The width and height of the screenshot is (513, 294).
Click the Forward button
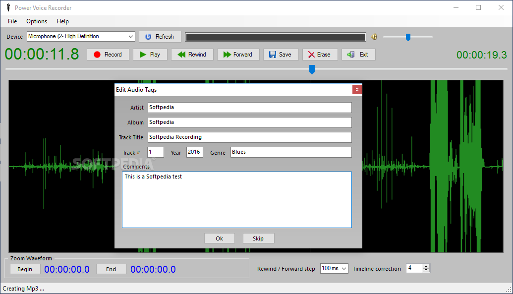tap(238, 55)
